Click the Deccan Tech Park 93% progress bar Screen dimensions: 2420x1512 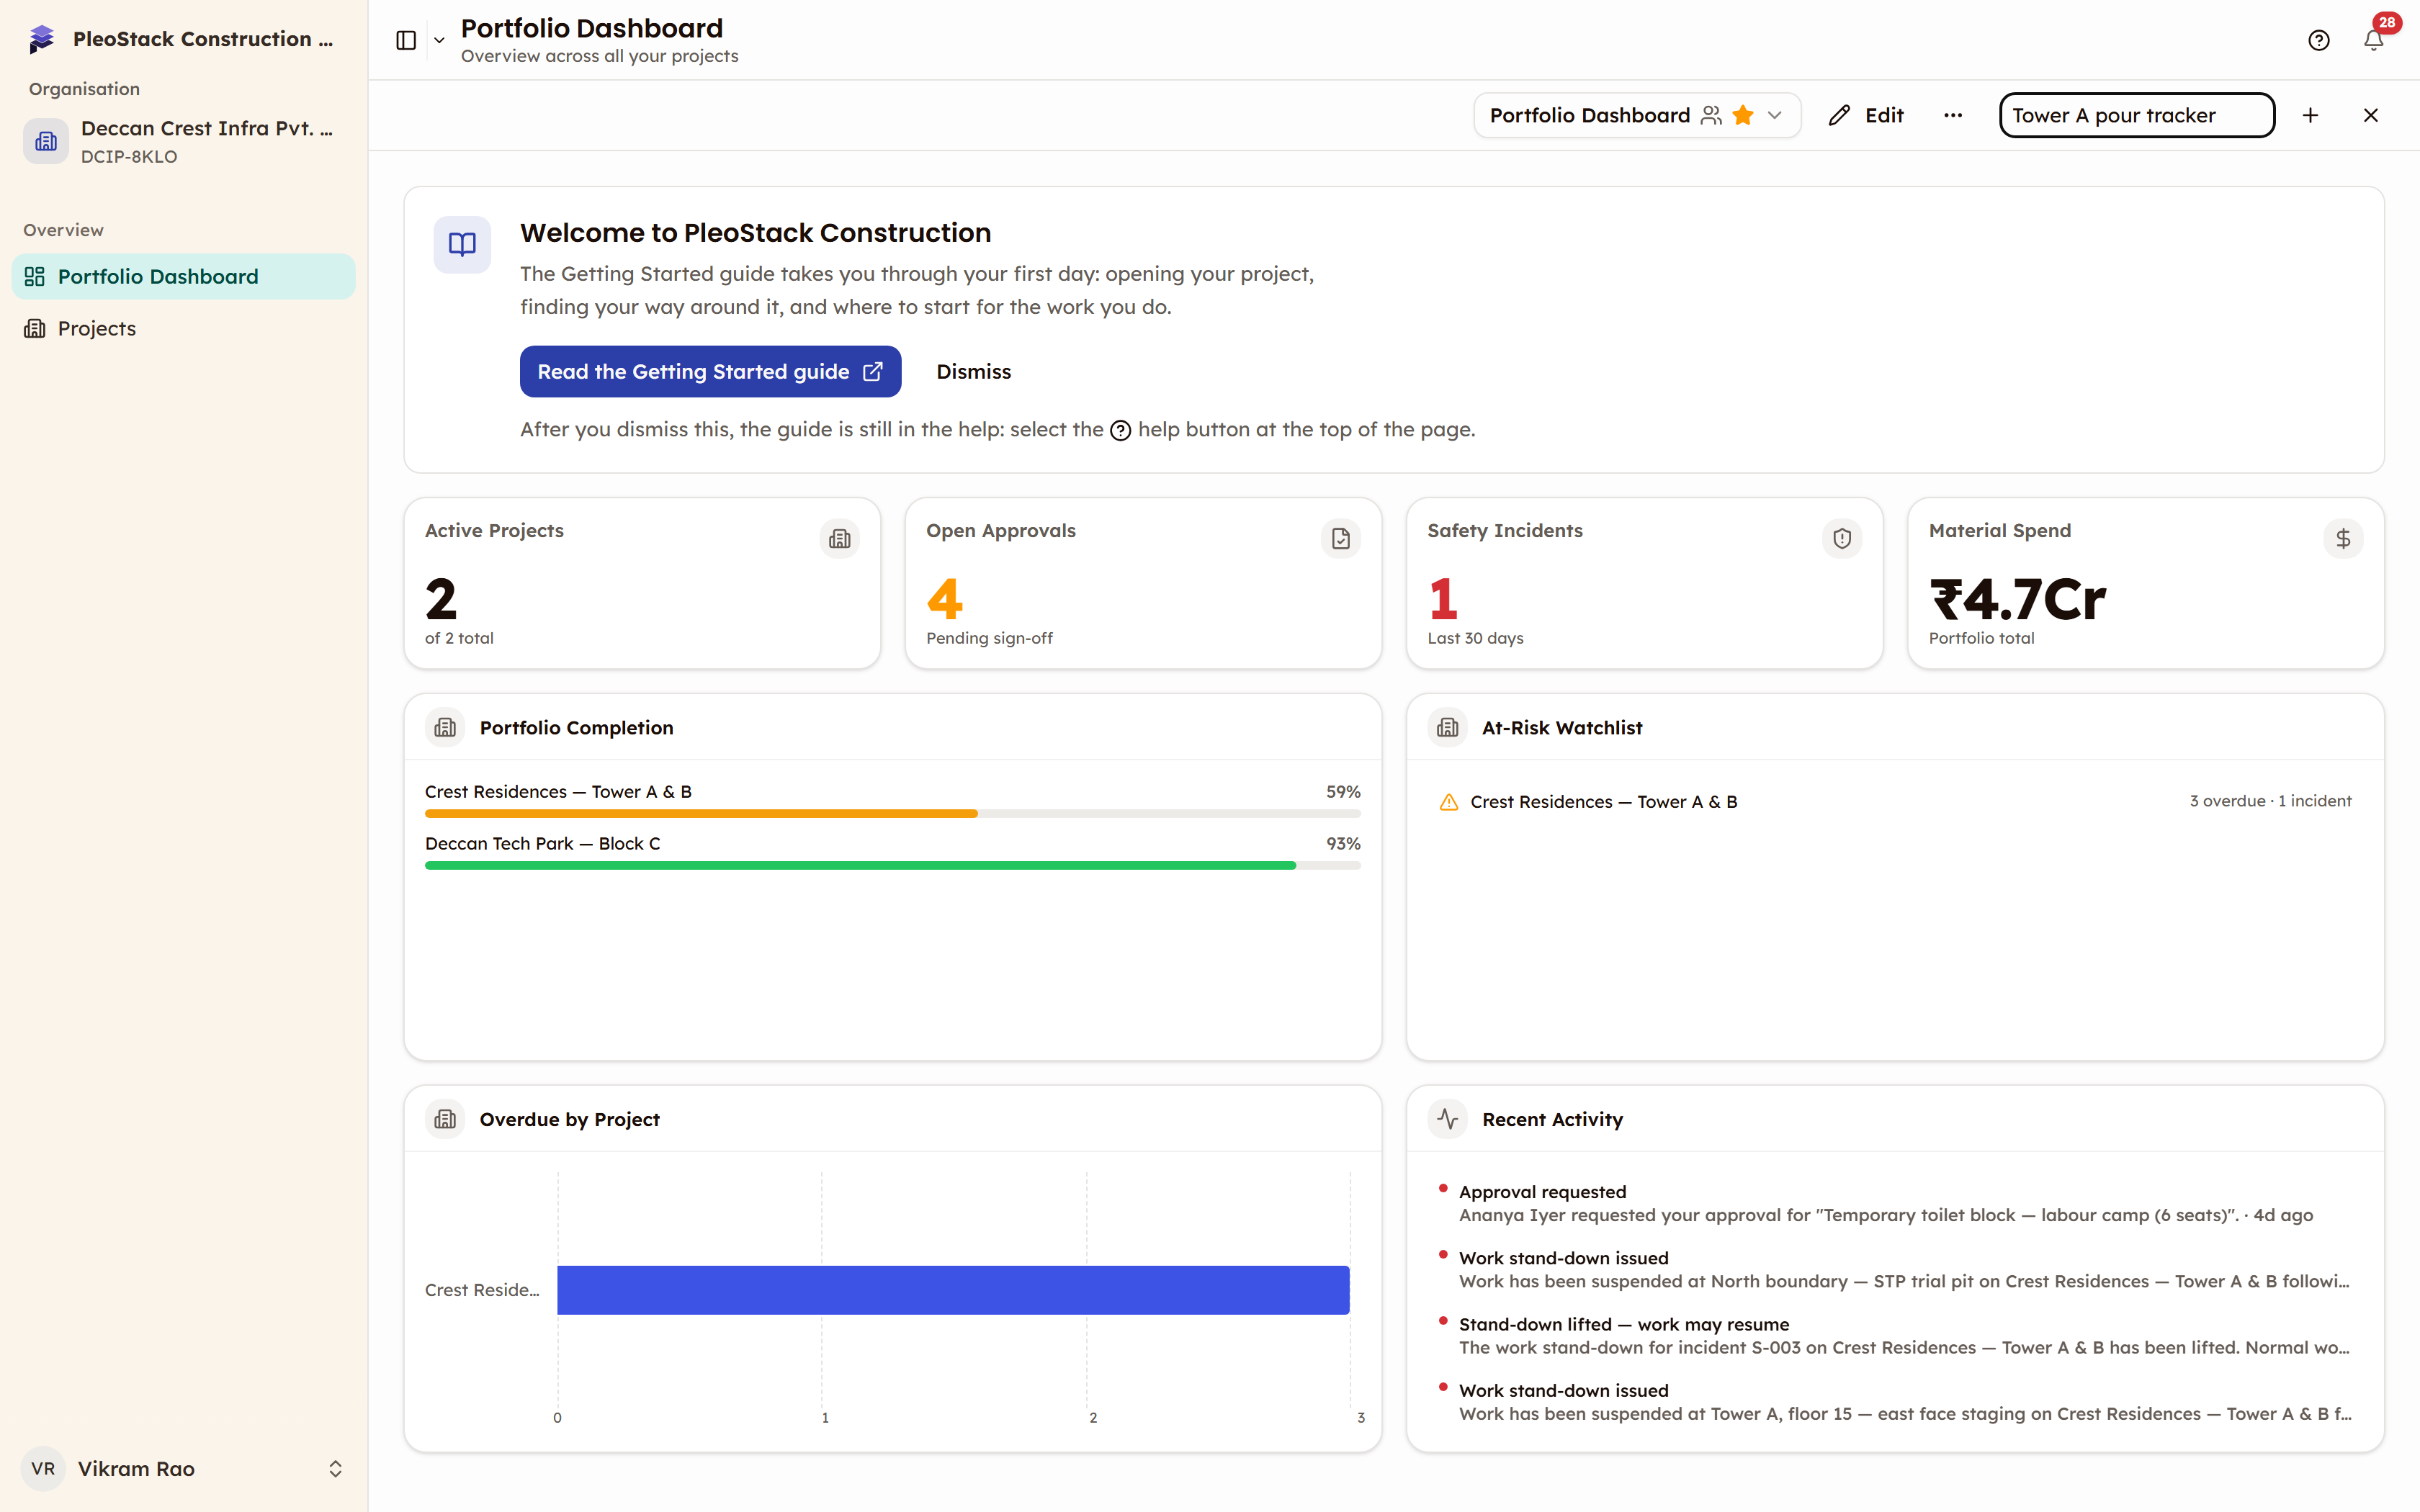892,866
